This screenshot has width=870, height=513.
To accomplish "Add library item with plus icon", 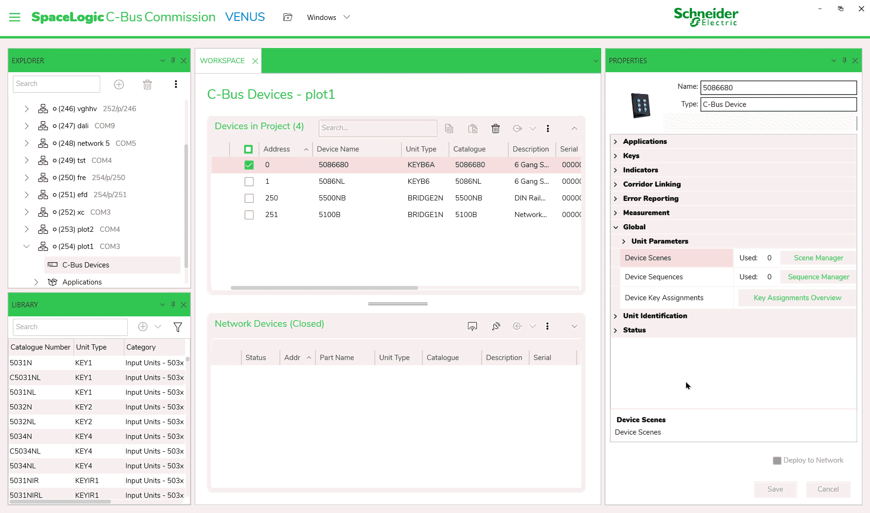I will click(142, 327).
